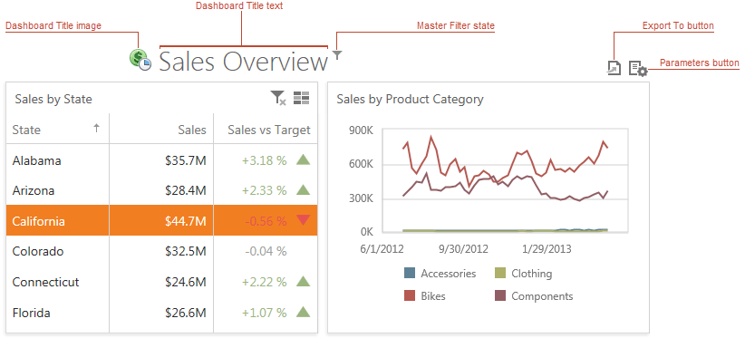This screenshot has width=745, height=338.
Task: Click the State column sort arrow
Action: point(96,128)
